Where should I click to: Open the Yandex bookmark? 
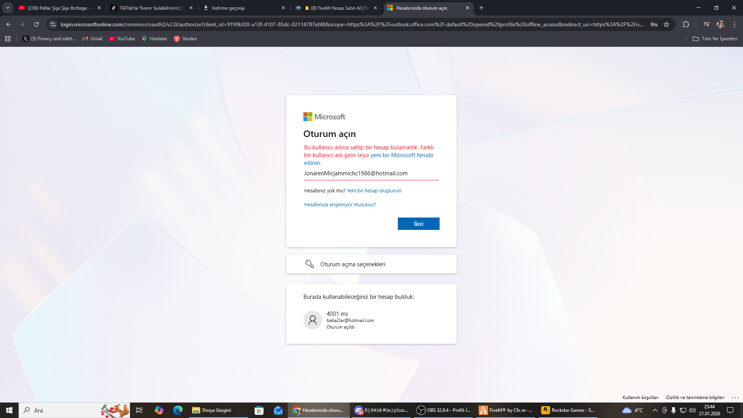point(185,39)
